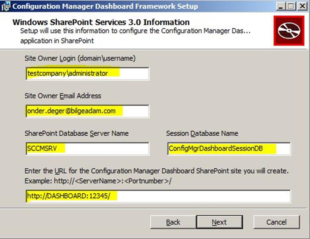Minimize the setup window
This screenshot has height=239, width=310.
click(x=281, y=6)
